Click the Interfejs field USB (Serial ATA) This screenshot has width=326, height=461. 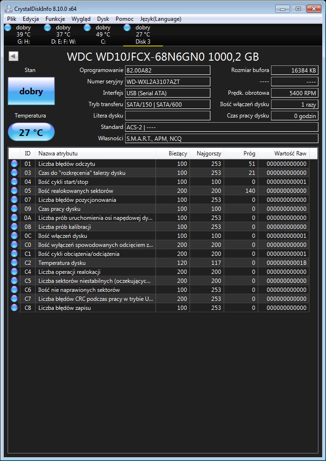click(168, 93)
